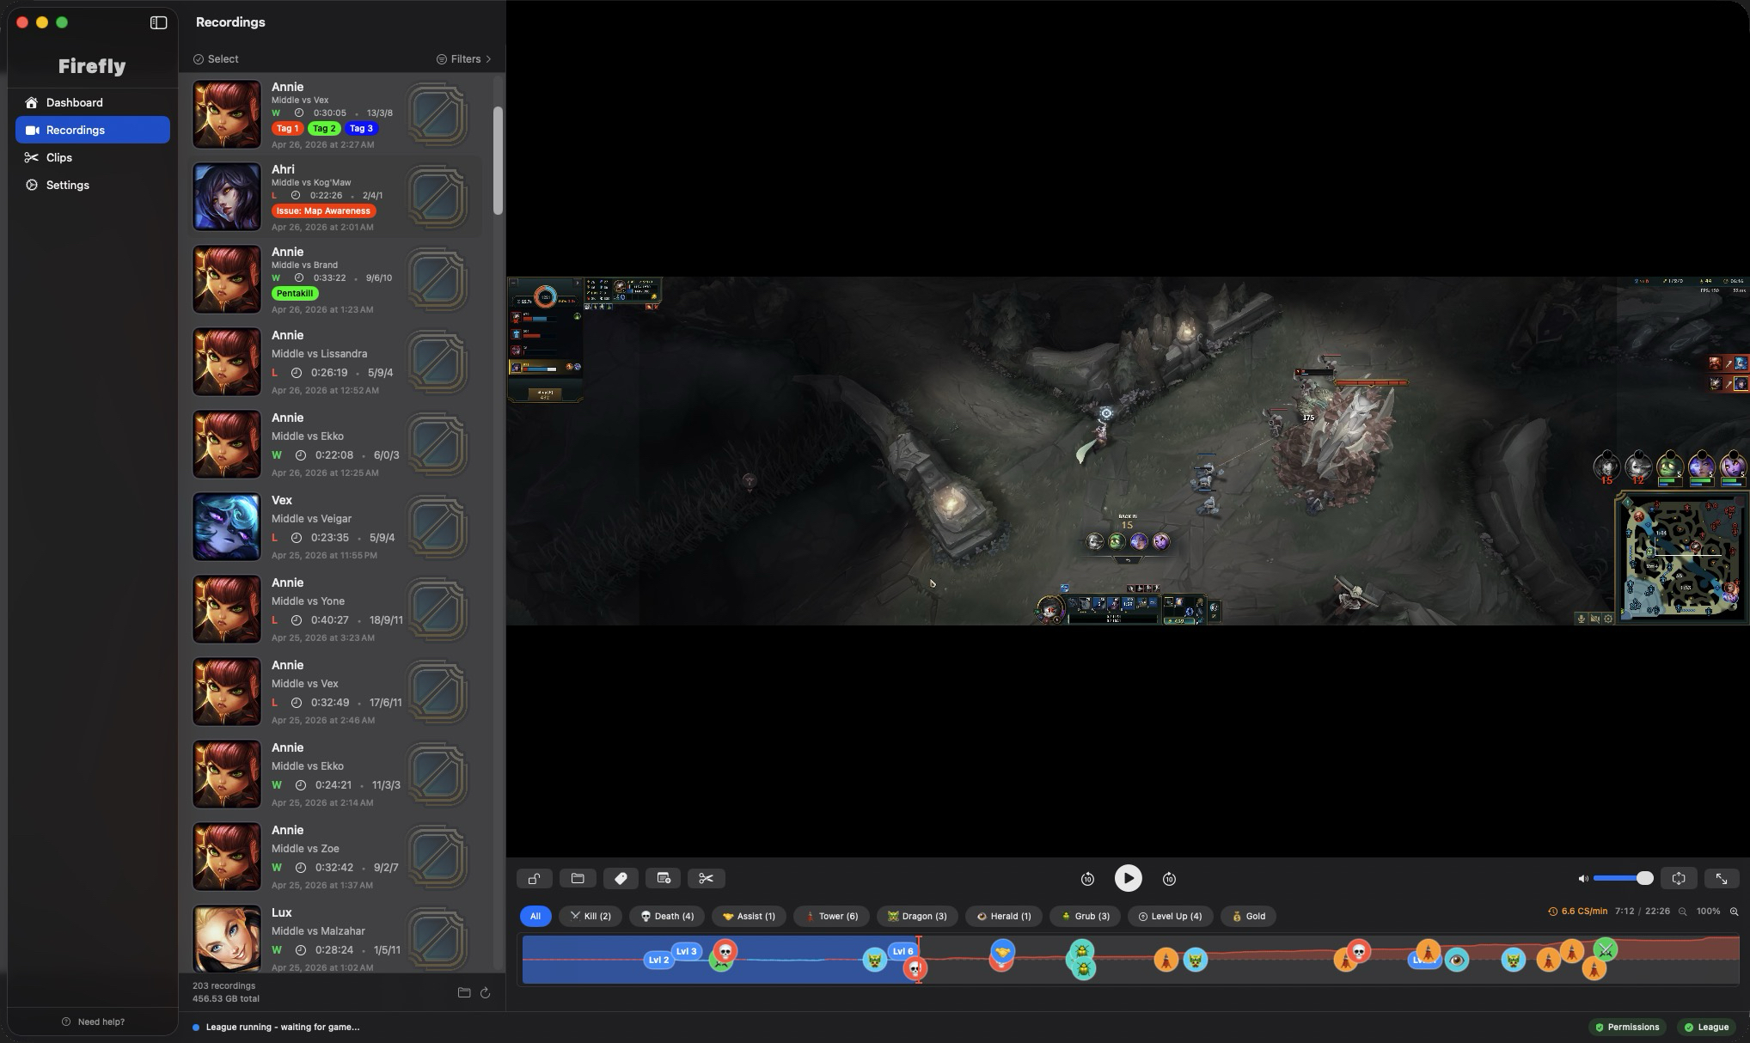Enable Select mode for recordings
This screenshot has height=1043, width=1750.
216,58
